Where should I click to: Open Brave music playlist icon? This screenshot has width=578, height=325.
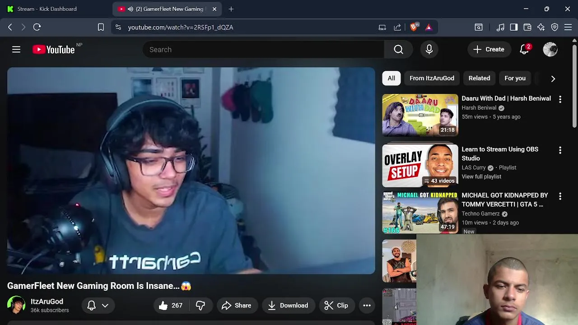click(x=500, y=27)
